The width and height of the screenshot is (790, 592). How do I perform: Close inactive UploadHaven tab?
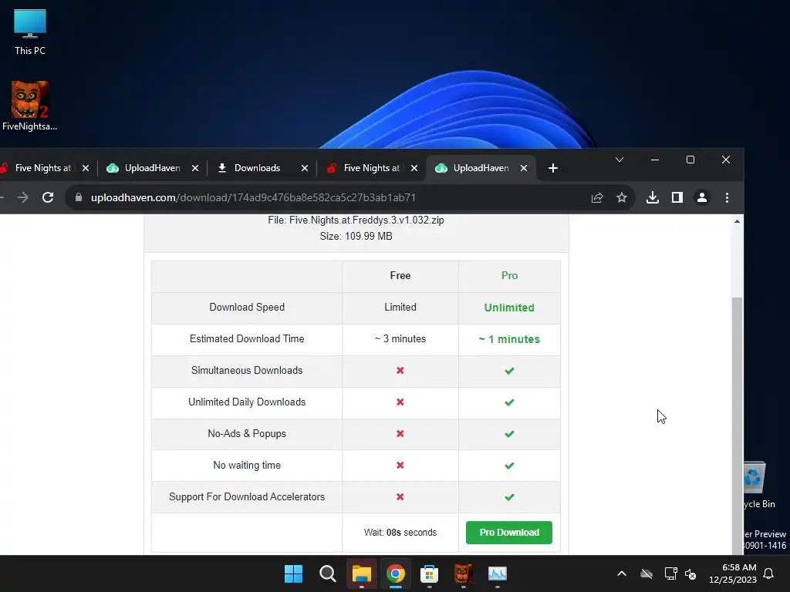195,168
